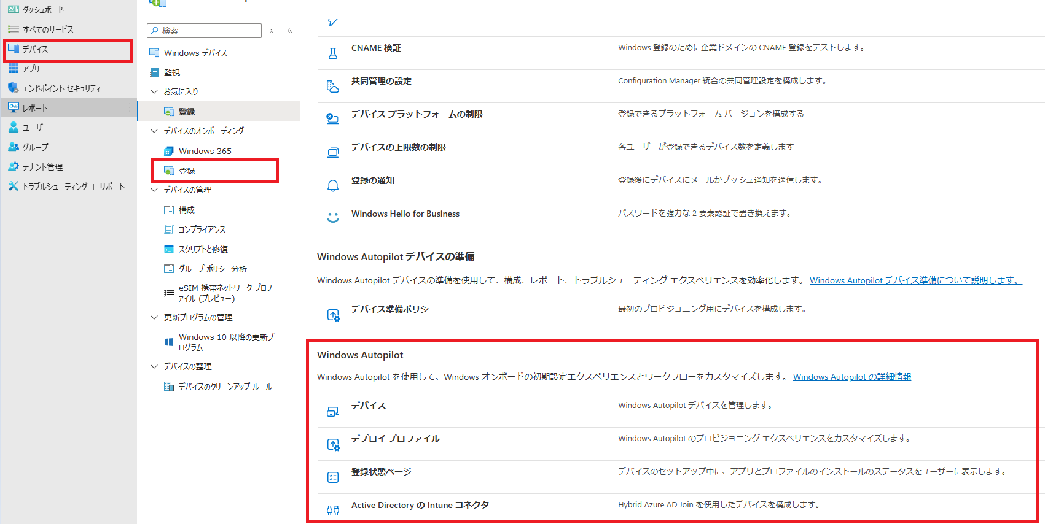Select テナント管理 in the main menu

point(42,167)
